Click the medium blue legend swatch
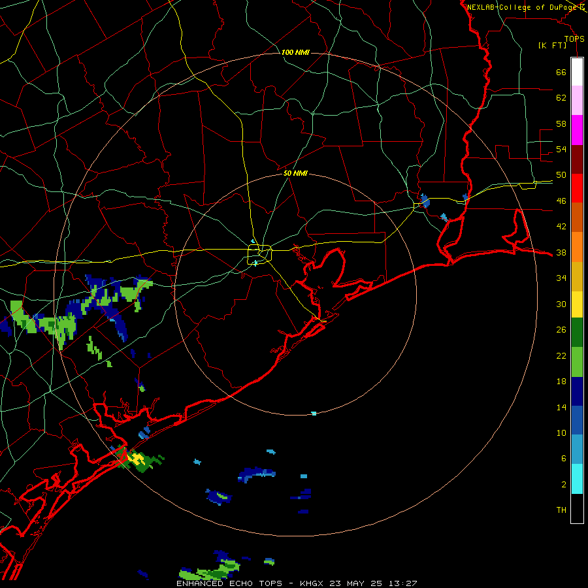 [577, 420]
